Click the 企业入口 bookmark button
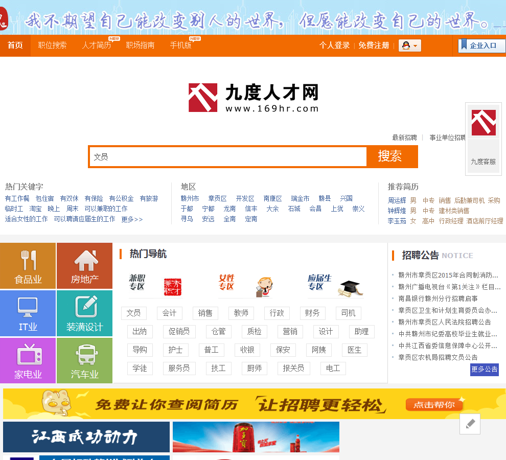 tap(482, 45)
